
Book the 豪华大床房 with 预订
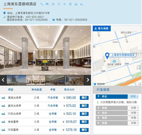(x=84, y=106)
